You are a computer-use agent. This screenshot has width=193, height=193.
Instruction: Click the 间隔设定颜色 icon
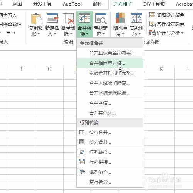(x=152, y=15)
